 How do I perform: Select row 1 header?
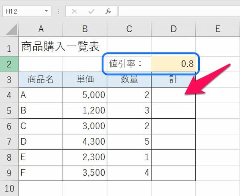point(9,47)
